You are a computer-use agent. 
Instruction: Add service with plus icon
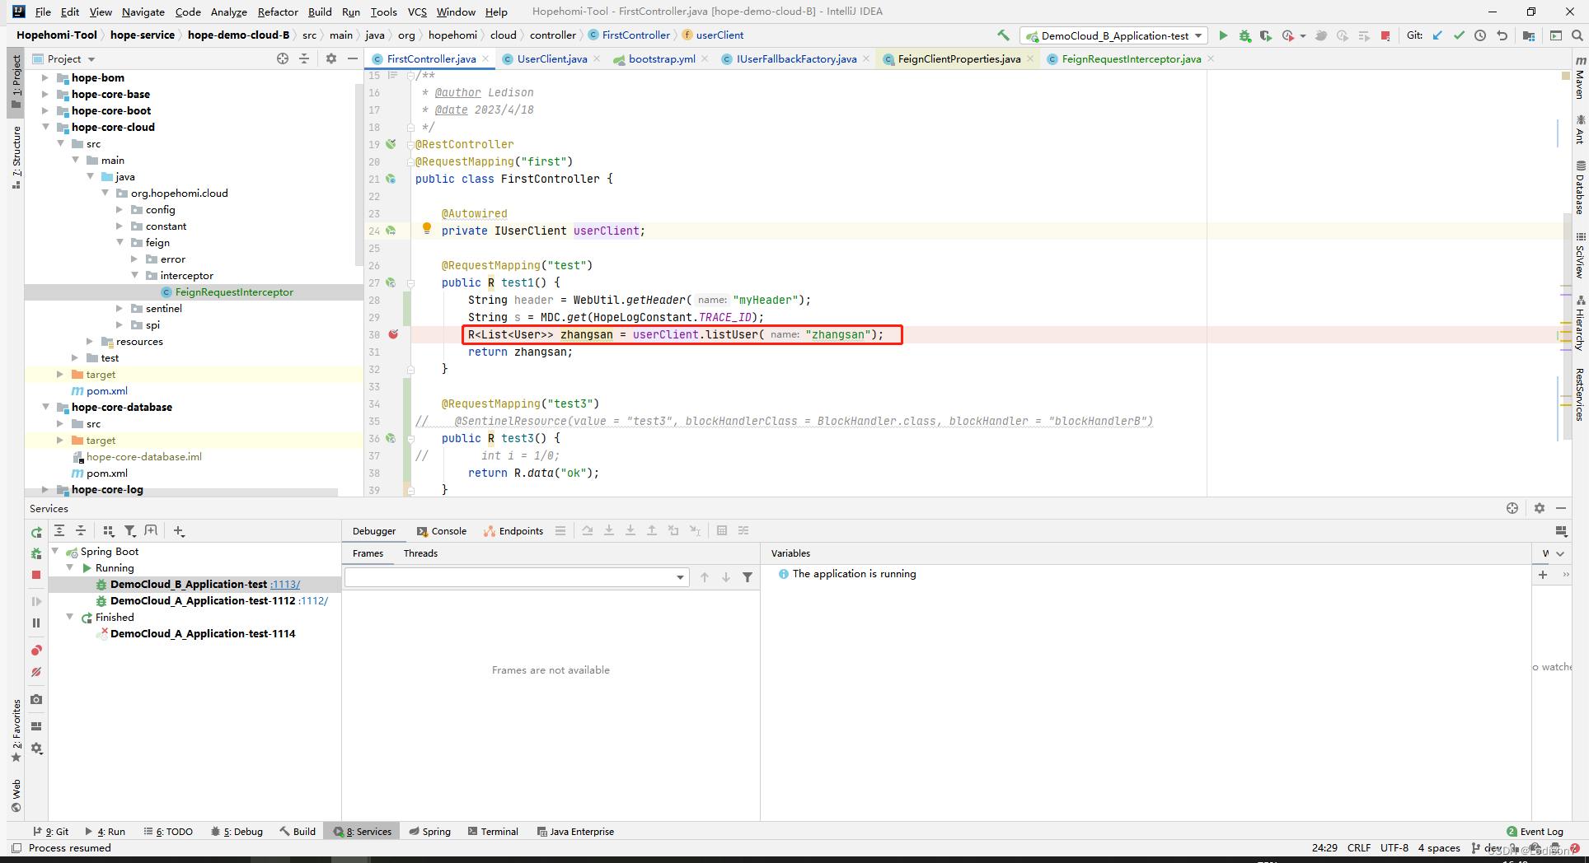point(179,531)
